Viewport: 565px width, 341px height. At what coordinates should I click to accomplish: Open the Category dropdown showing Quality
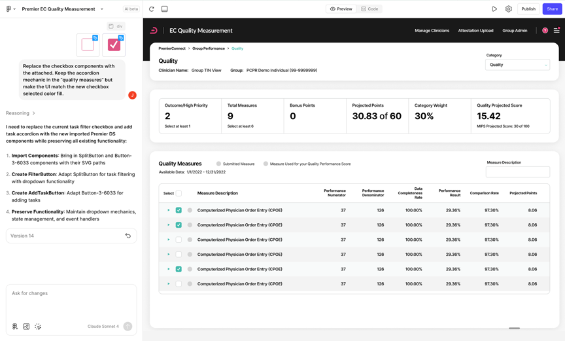coord(517,65)
